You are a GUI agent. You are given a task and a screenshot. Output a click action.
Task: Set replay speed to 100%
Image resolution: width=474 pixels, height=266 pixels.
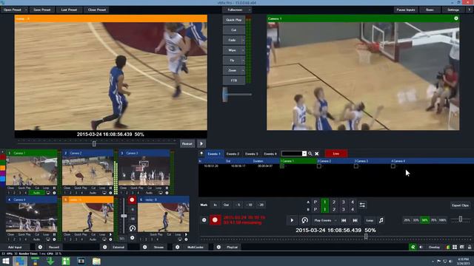pos(443,220)
